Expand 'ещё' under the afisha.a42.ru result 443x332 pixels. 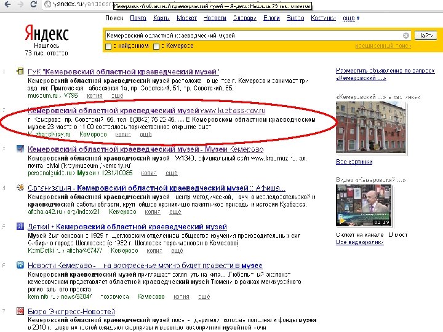point(175,211)
